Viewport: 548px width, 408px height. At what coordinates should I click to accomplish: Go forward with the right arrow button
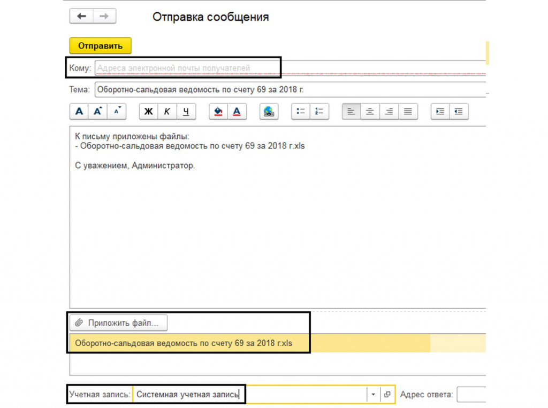click(104, 17)
